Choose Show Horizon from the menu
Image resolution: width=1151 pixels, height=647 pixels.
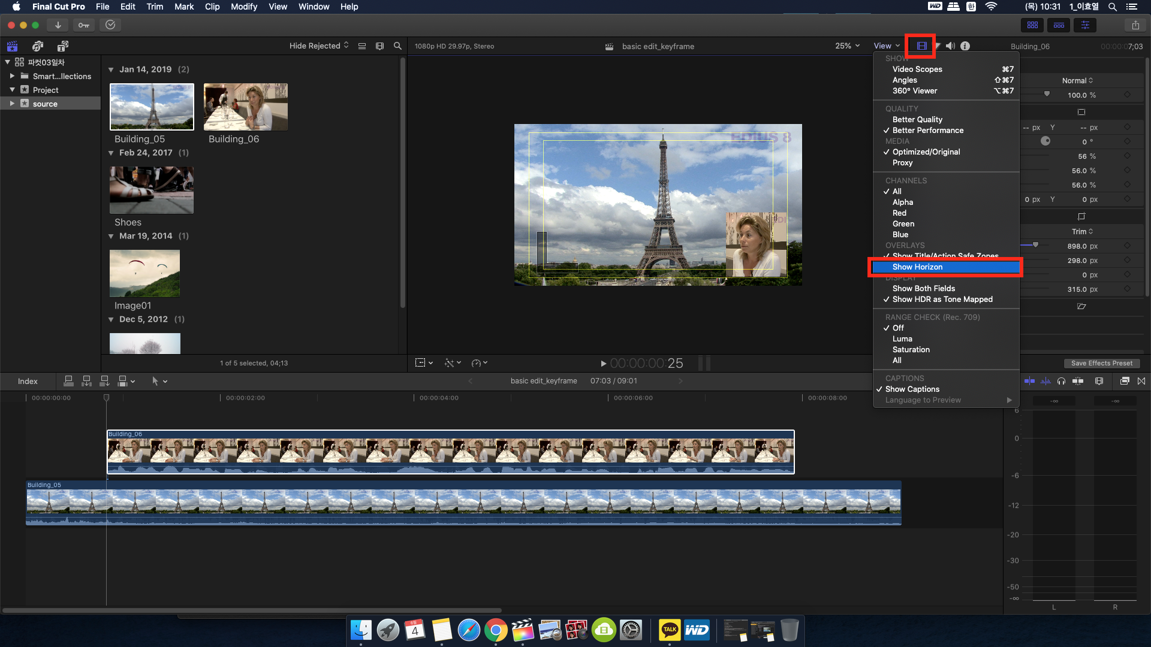click(917, 267)
